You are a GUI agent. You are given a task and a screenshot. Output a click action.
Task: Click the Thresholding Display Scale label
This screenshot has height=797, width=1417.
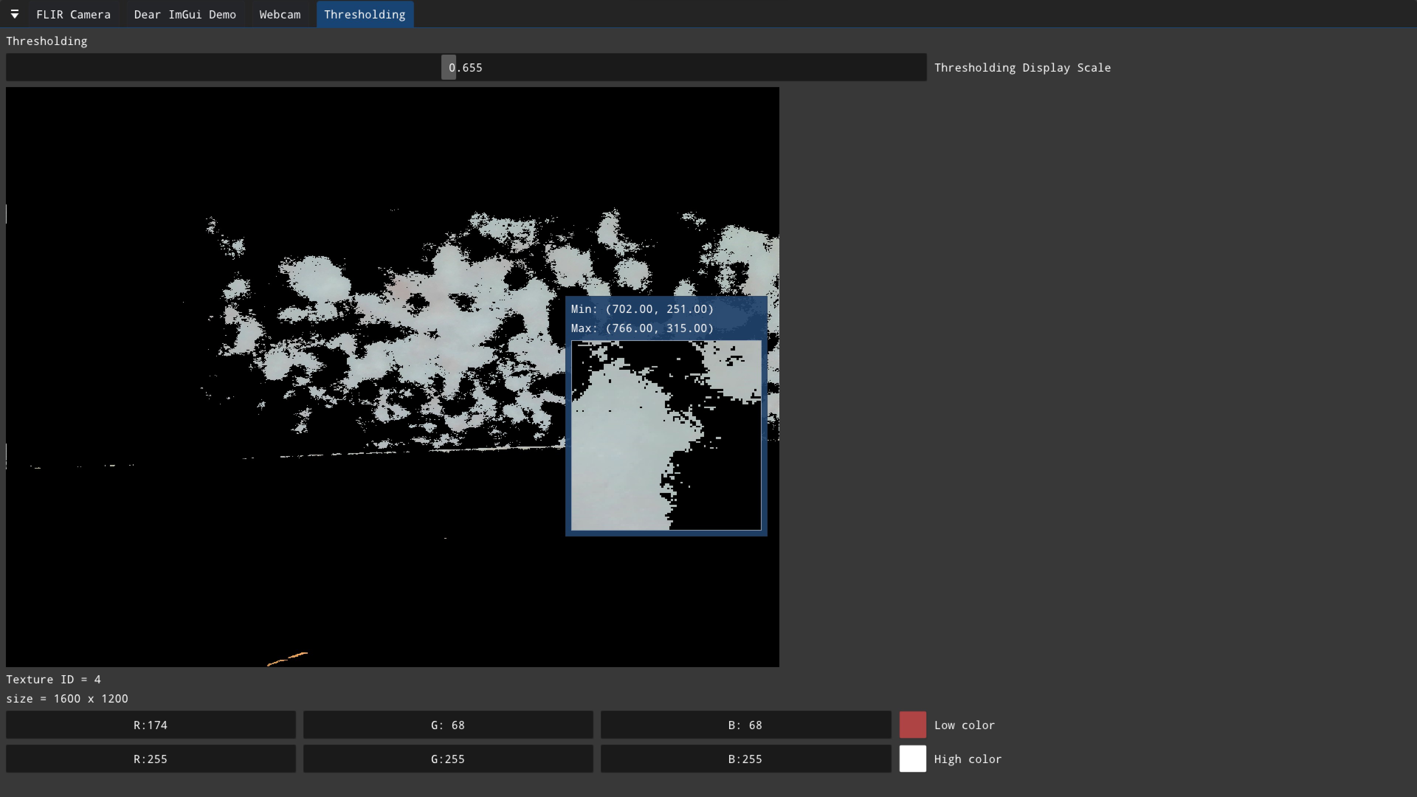click(1022, 68)
